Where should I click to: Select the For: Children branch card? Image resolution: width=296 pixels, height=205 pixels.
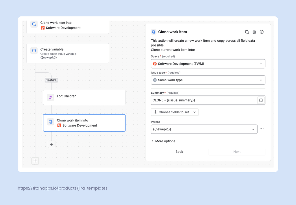pos(84,97)
